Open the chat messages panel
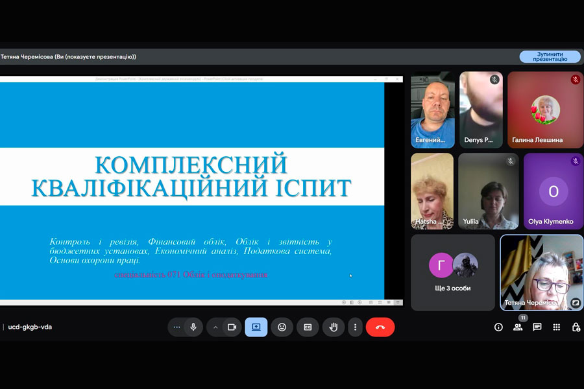This screenshot has width=584, height=389. tap(537, 327)
